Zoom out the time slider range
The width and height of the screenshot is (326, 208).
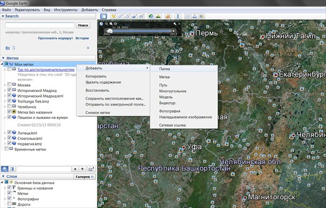coord(106,24)
